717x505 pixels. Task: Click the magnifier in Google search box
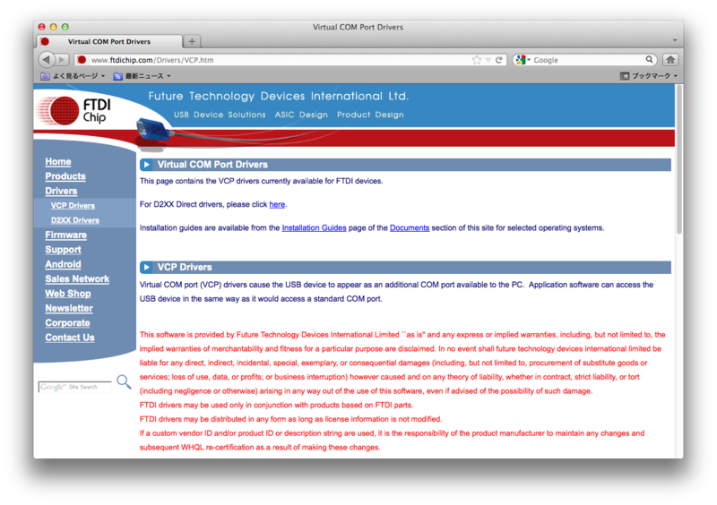coord(649,59)
